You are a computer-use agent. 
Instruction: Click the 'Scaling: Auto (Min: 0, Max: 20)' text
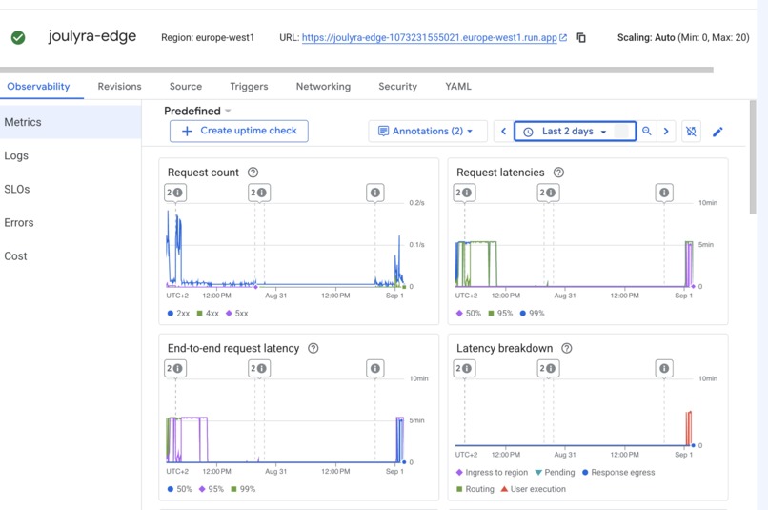tap(683, 38)
